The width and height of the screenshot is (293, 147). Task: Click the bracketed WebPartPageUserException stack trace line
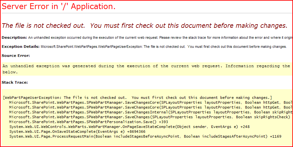137,98
